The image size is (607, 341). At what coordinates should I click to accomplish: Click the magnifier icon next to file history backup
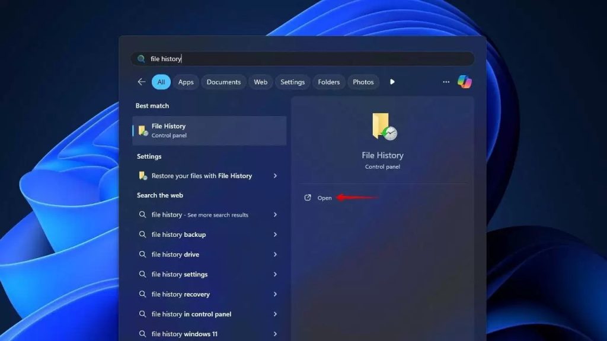pyautogui.click(x=142, y=234)
